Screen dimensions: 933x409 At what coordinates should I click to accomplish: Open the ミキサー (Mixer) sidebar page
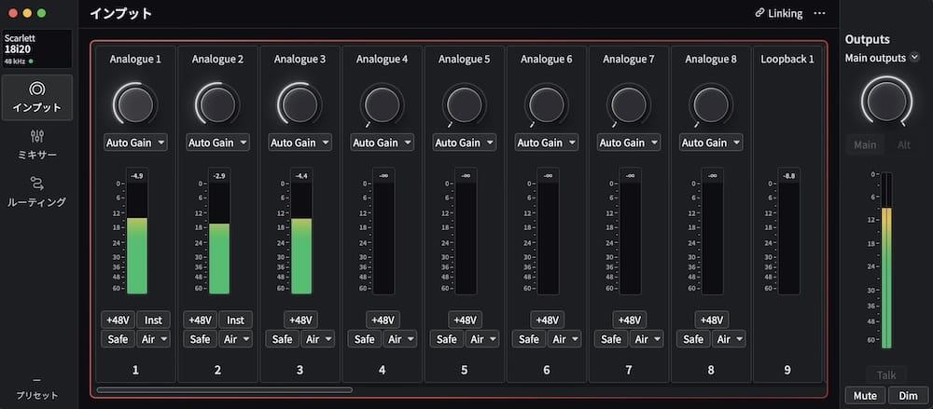coord(37,145)
